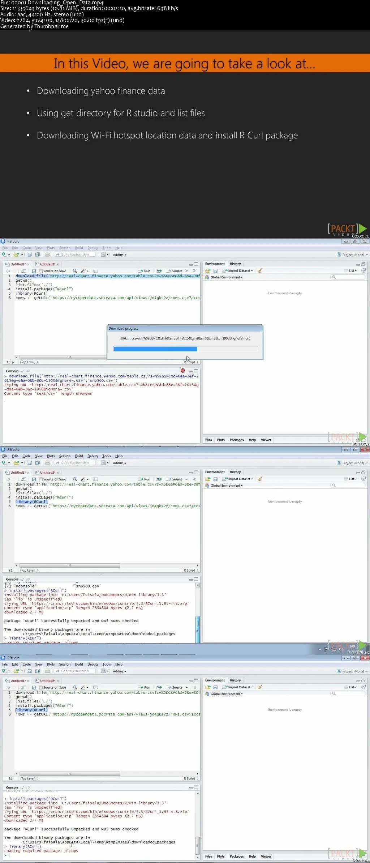Open Addins dropdown in 00:00:52 RStudio frame
370x863 pixels.
point(120,255)
